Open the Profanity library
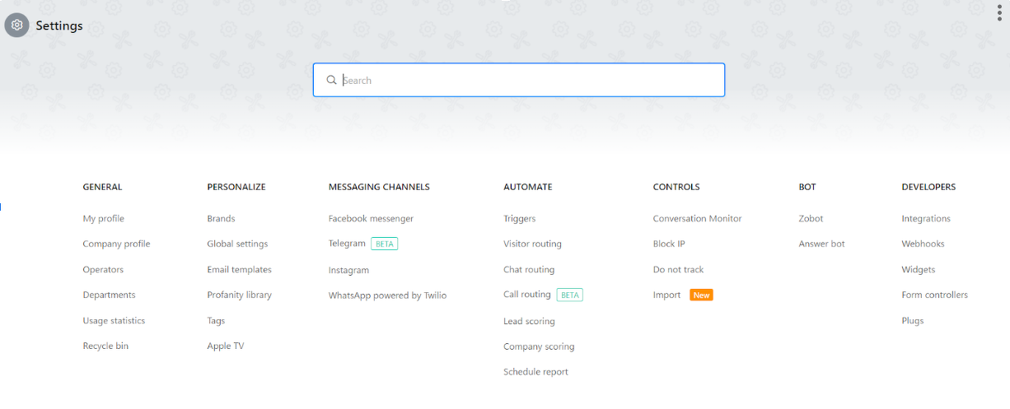 coord(239,295)
